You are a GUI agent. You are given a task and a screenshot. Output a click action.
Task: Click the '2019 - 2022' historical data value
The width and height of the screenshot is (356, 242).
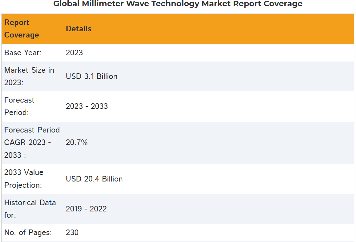[86, 209]
